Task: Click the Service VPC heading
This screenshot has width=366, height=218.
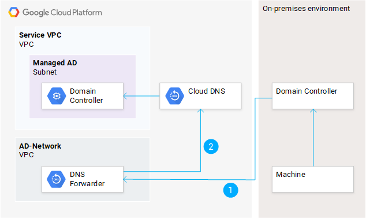Action: 40,35
